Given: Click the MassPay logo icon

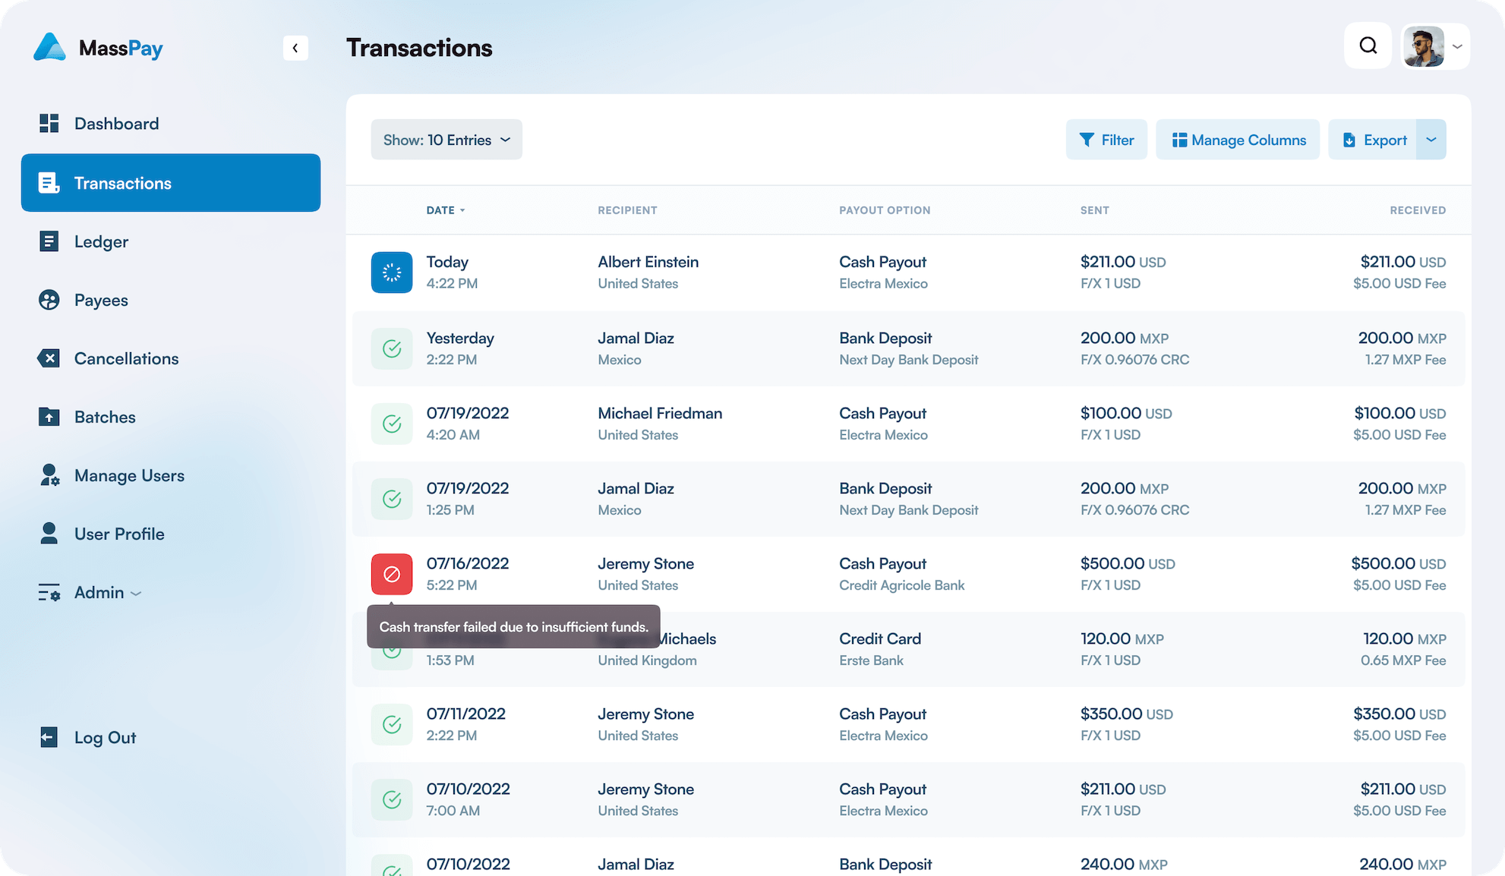Looking at the screenshot, I should point(48,46).
